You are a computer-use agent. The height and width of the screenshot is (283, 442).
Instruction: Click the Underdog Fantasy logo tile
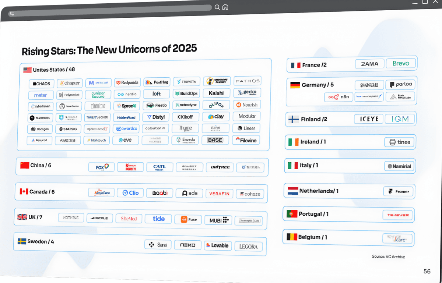point(216,81)
